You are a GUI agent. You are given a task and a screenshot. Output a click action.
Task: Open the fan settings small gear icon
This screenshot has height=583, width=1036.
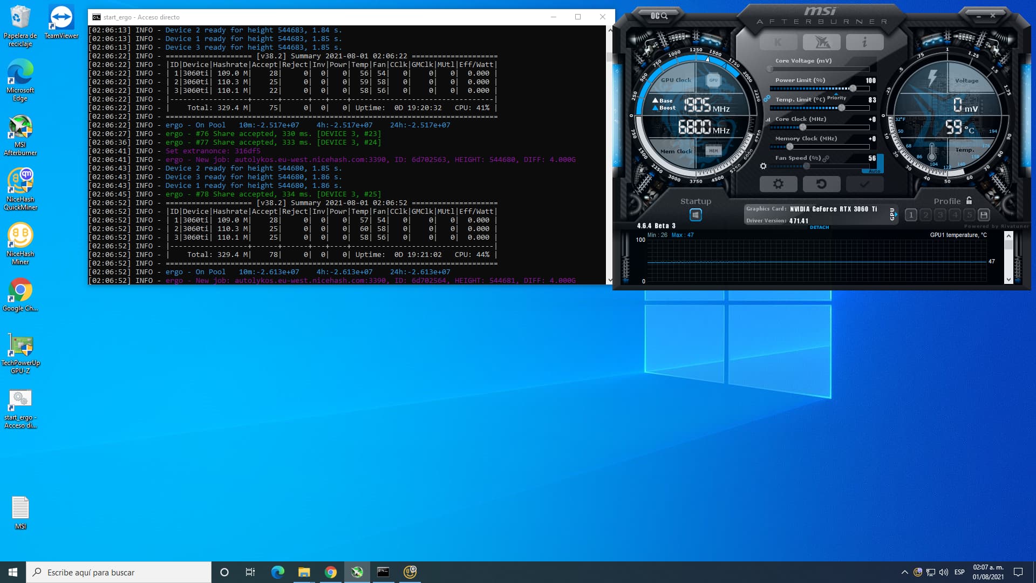(763, 166)
